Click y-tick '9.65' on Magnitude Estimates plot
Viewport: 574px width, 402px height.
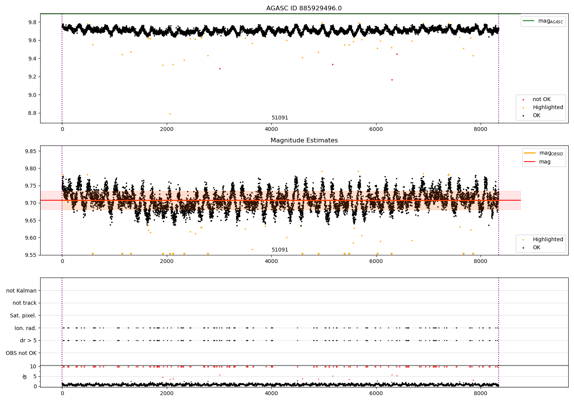(31, 221)
